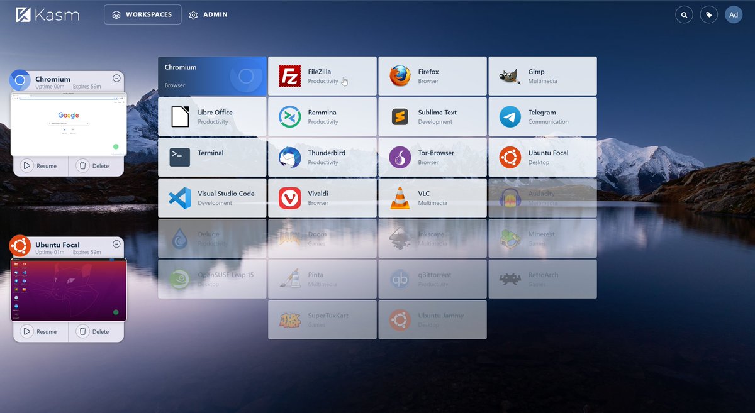
Task: Click the "Development" label under Sublime Text
Action: pyautogui.click(x=435, y=122)
